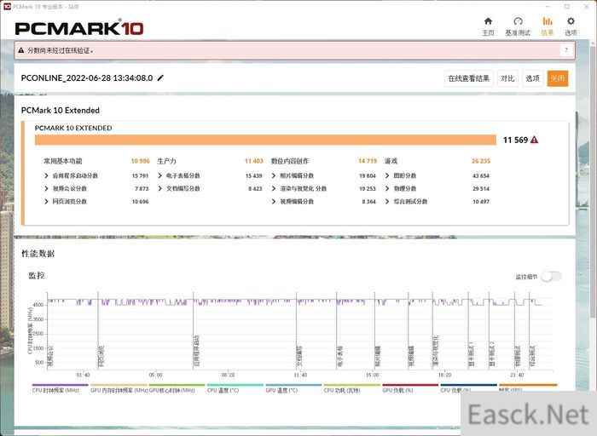Click the 游戏 score 26 235
Image resolution: width=597 pixels, height=436 pixels.
coord(481,161)
